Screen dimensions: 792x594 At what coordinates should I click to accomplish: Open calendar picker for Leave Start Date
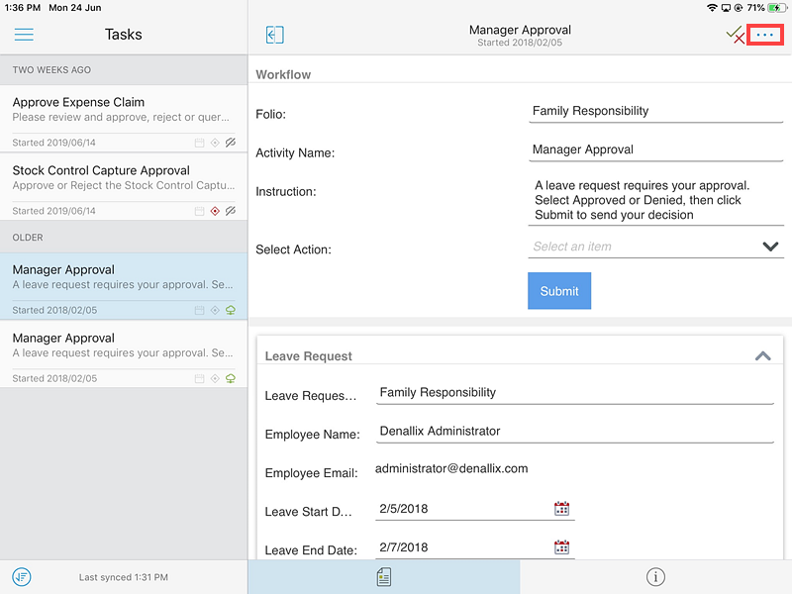pos(561,508)
